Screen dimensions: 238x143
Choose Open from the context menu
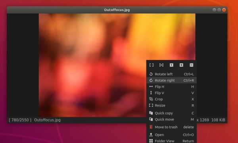click(x=171, y=135)
